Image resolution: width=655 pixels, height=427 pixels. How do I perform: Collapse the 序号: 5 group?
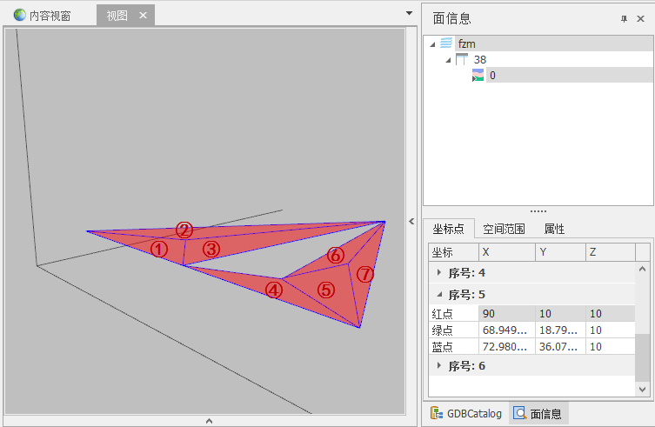coord(438,294)
